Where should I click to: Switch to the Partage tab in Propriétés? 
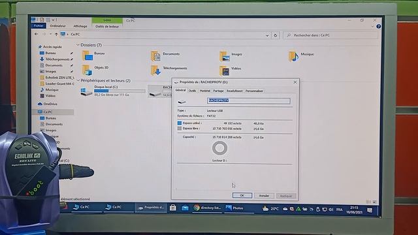pos(218,91)
